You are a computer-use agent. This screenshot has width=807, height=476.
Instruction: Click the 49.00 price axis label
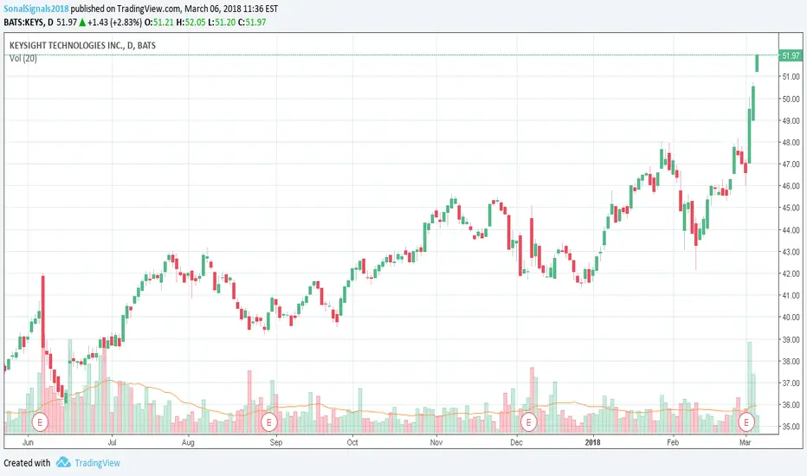coord(791,120)
